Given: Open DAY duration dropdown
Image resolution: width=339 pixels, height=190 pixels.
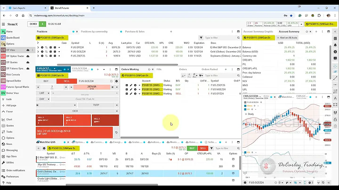Looking at the screenshot, I should click(43, 99).
